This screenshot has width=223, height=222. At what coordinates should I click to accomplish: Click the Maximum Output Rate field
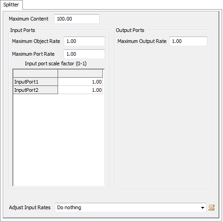coord(188,41)
